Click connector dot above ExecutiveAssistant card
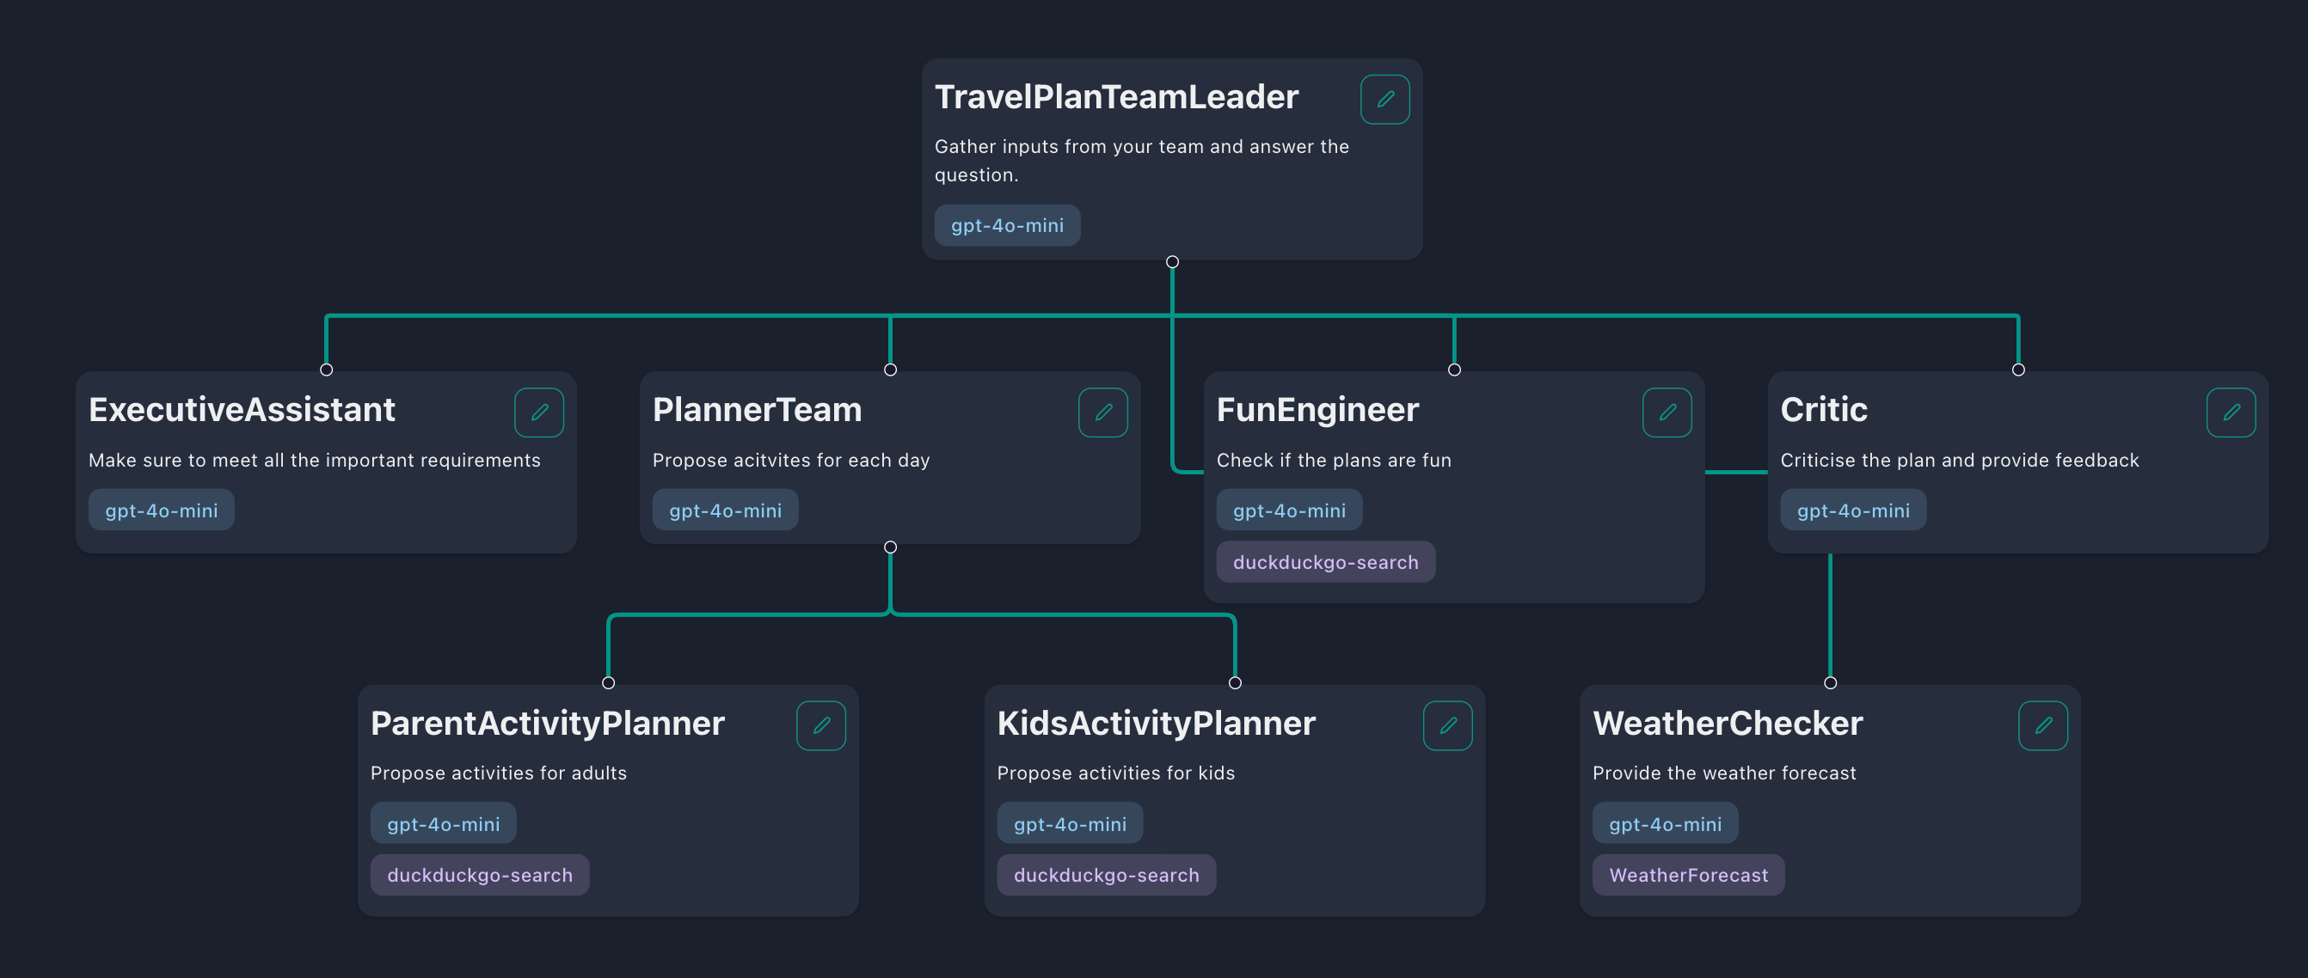This screenshot has height=978, width=2308. pyautogui.click(x=326, y=370)
